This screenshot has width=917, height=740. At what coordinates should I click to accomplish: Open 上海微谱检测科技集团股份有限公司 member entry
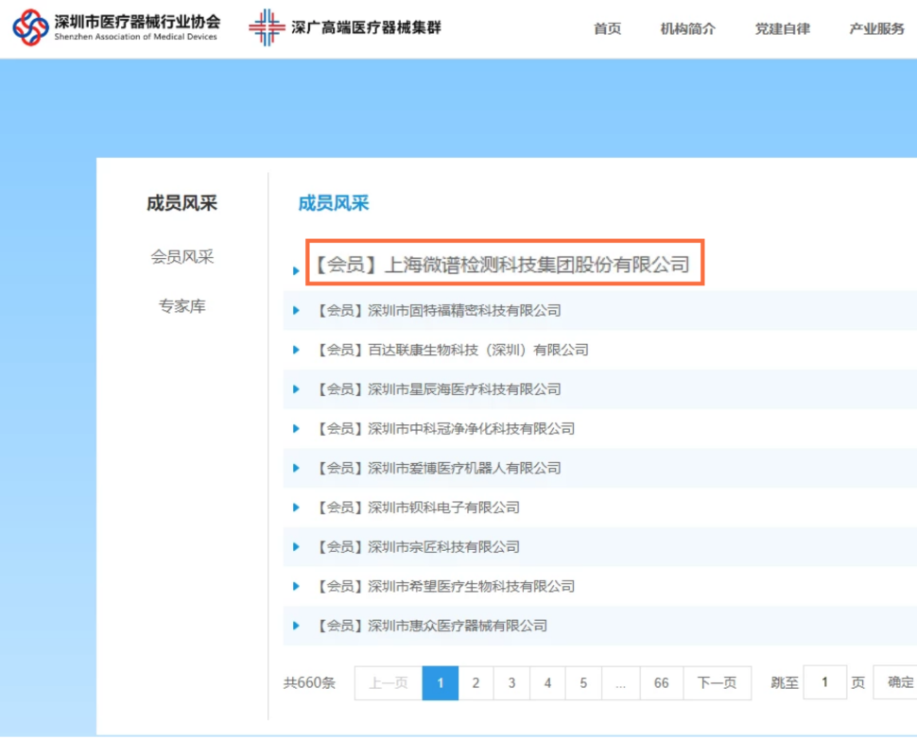coord(503,265)
